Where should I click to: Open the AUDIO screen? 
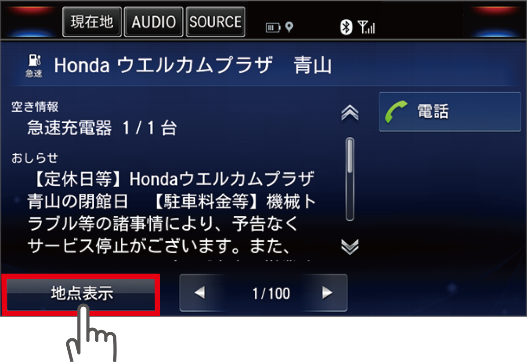pos(154,22)
